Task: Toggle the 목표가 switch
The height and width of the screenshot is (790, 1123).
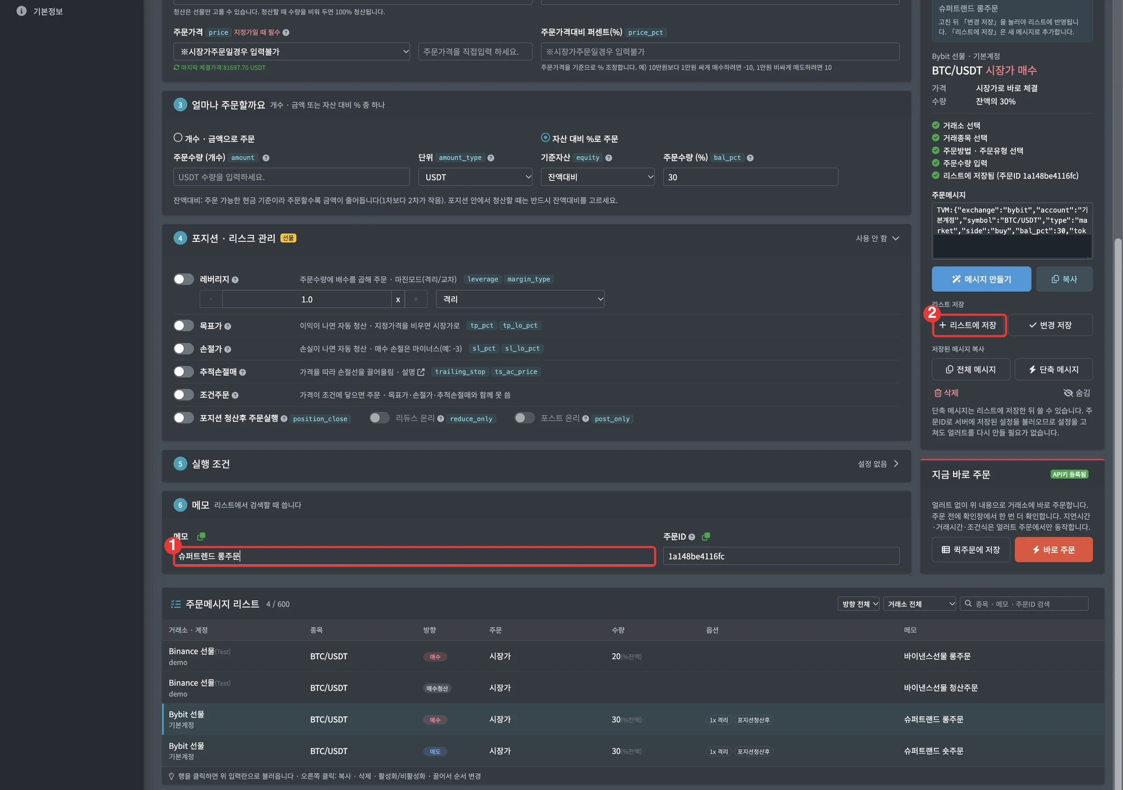Action: (184, 326)
